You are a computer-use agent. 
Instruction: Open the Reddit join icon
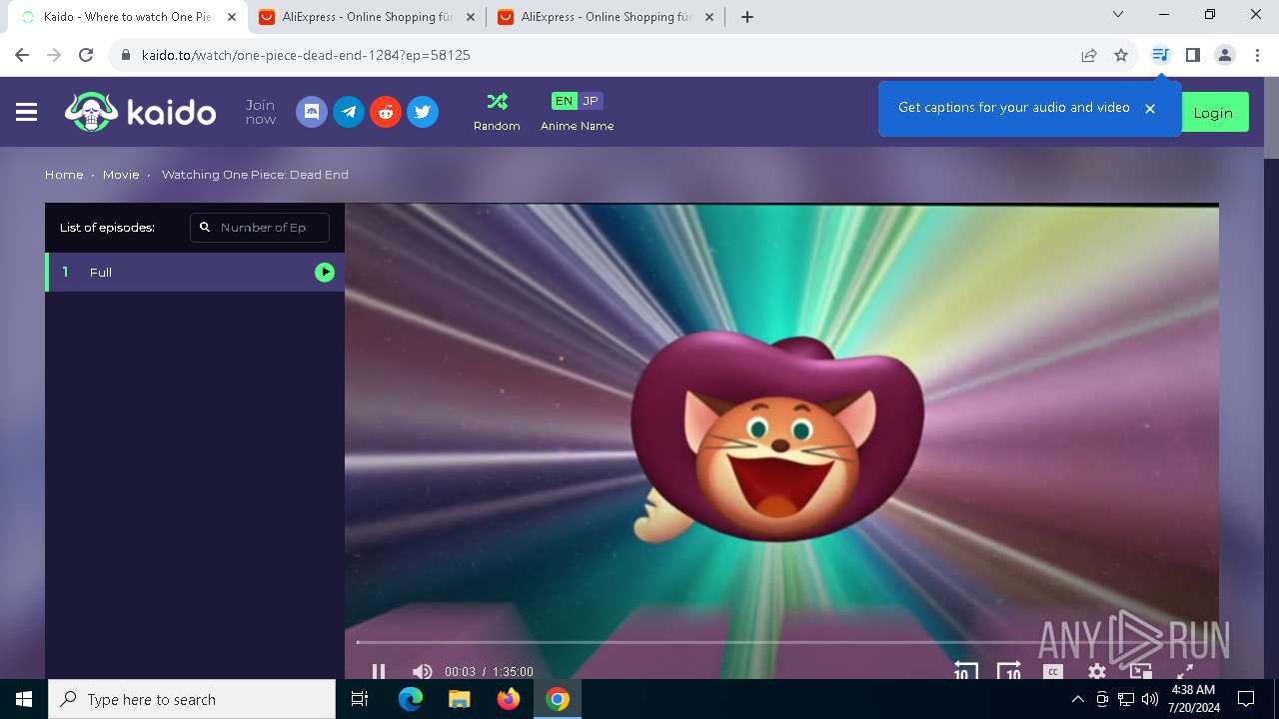[386, 112]
